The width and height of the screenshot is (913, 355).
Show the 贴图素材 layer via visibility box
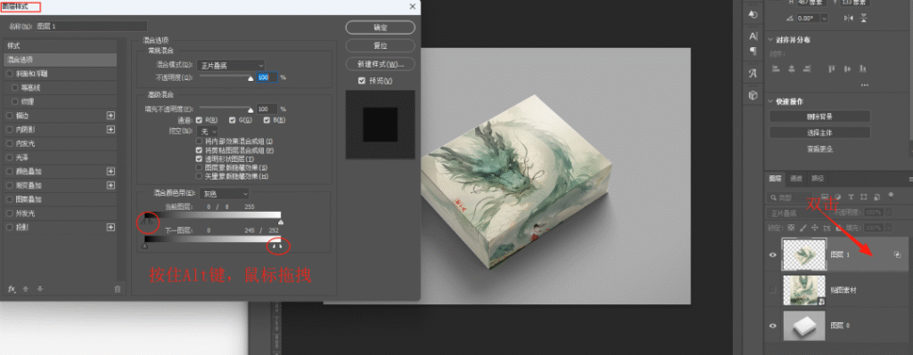click(x=773, y=290)
